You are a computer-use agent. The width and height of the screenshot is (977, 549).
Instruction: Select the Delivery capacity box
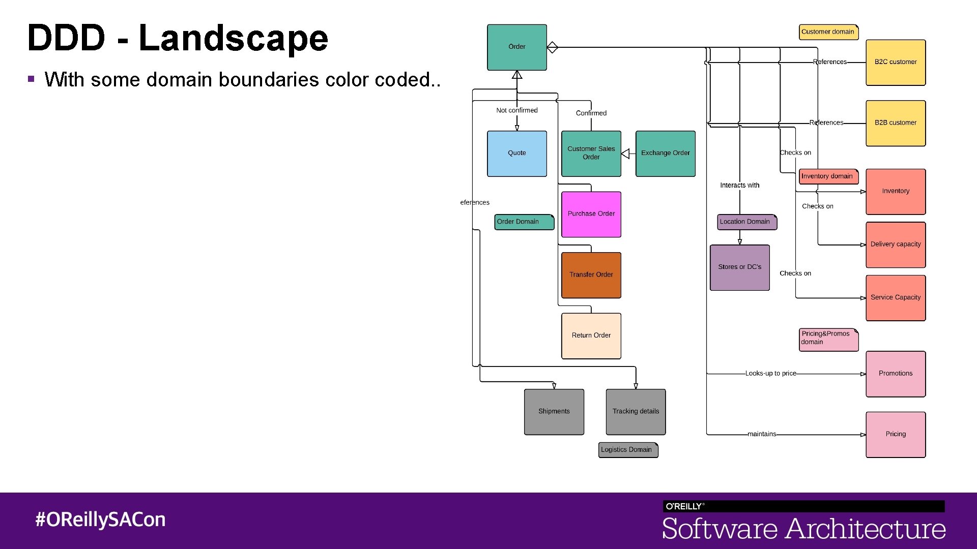(x=896, y=245)
